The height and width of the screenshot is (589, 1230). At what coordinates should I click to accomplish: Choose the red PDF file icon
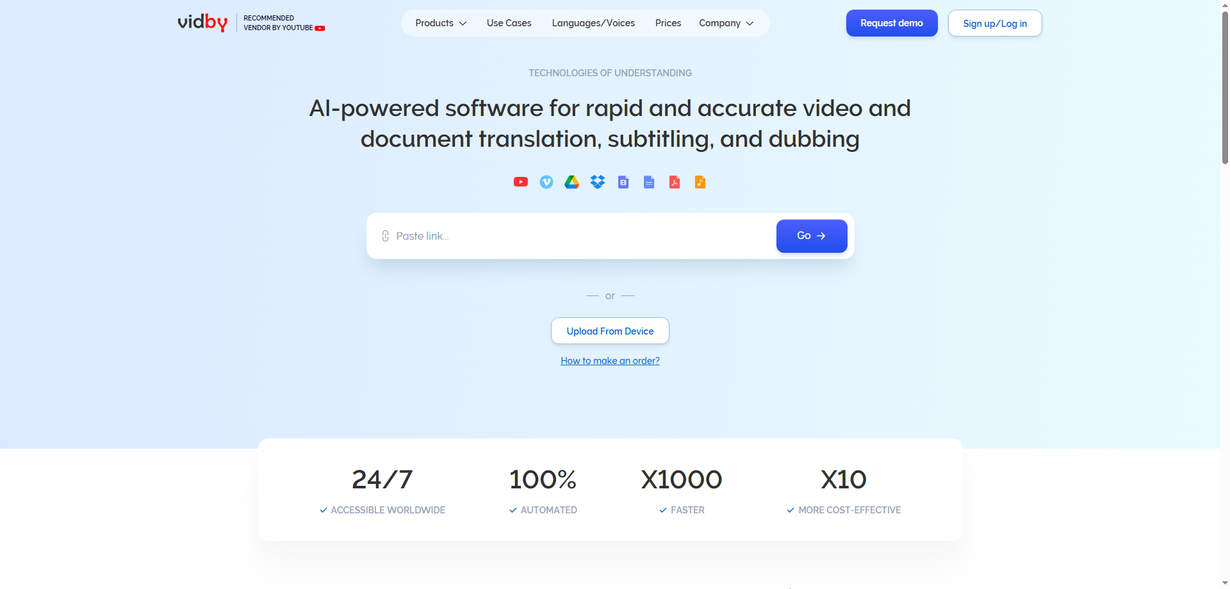tap(674, 182)
